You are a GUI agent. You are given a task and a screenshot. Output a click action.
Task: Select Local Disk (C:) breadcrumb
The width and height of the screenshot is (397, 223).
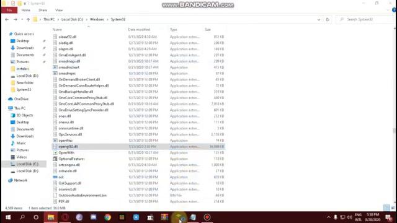pyautogui.click(x=72, y=19)
